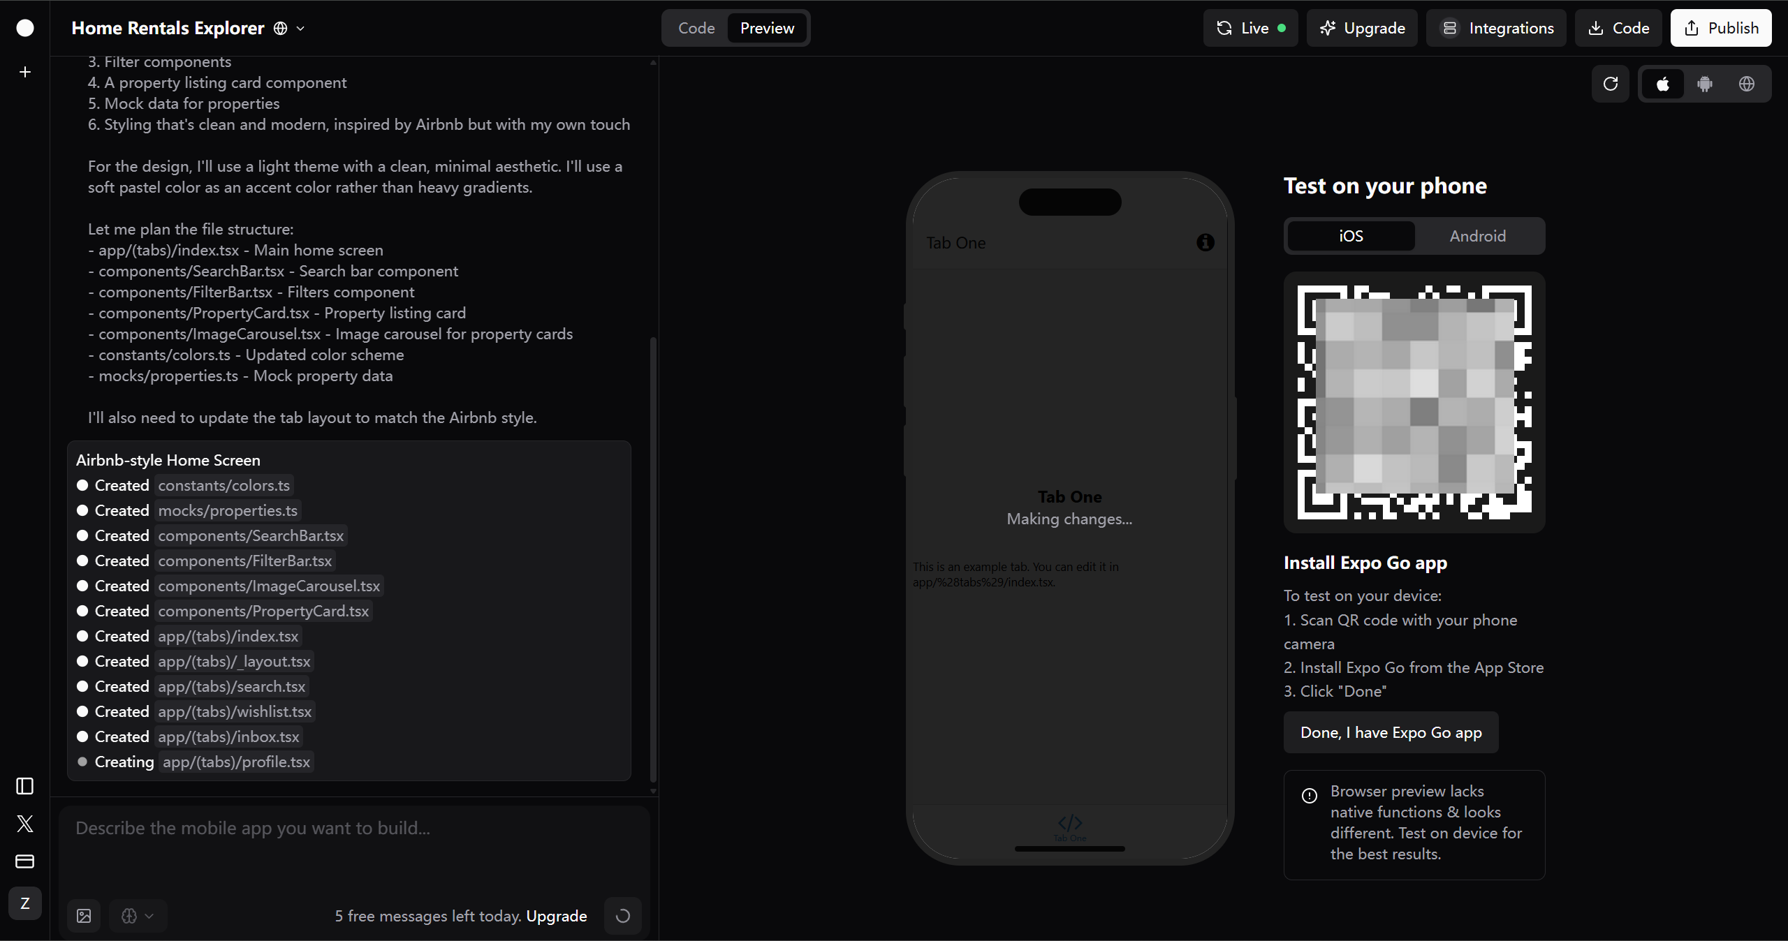Switch preview to Android robot icon
Image resolution: width=1788 pixels, height=941 pixels.
pos(1705,84)
